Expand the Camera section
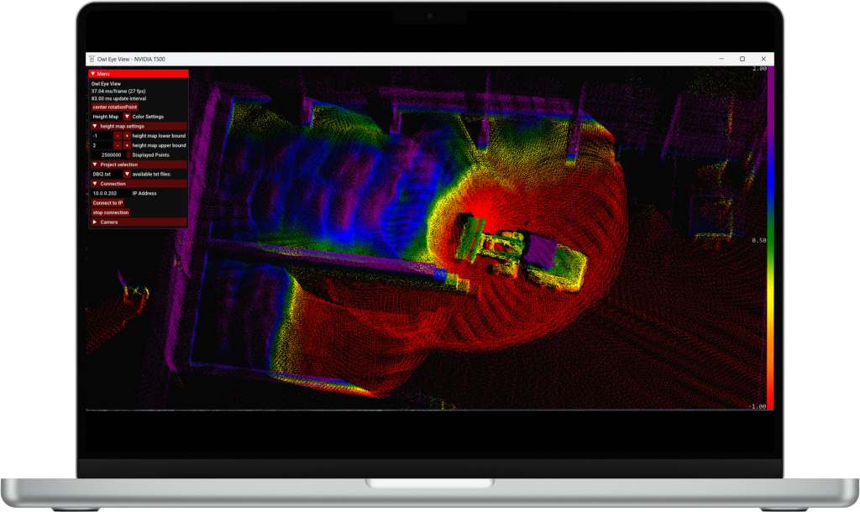The height and width of the screenshot is (512, 860). (x=95, y=222)
